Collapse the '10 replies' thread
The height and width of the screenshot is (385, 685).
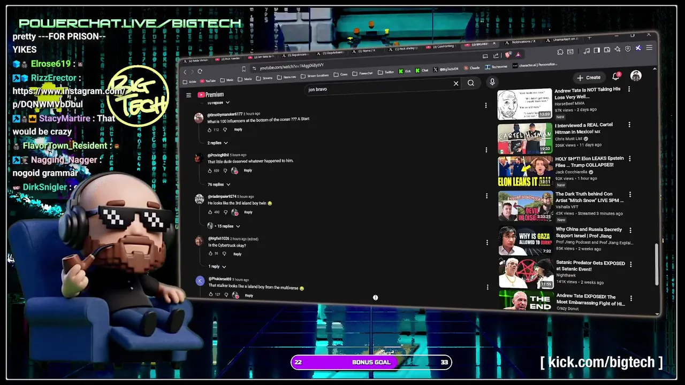(x=218, y=103)
